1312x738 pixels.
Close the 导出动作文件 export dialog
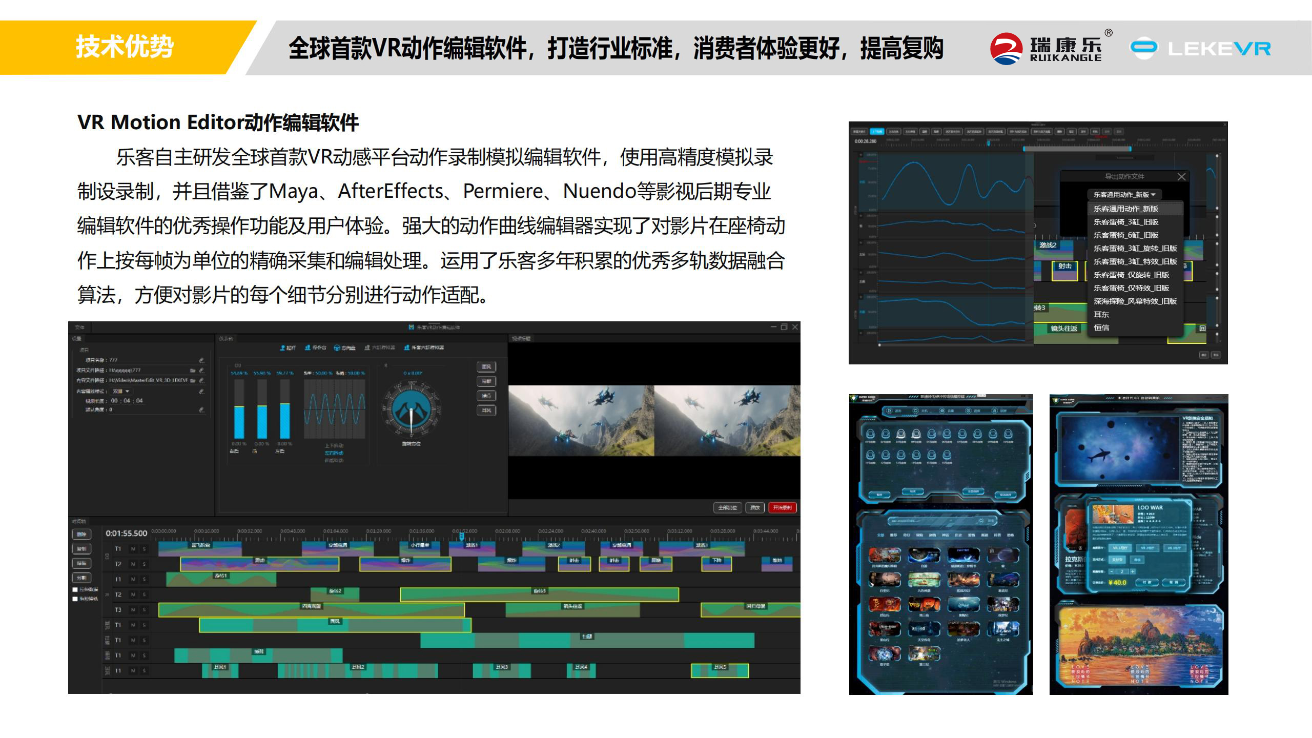click(x=1181, y=177)
